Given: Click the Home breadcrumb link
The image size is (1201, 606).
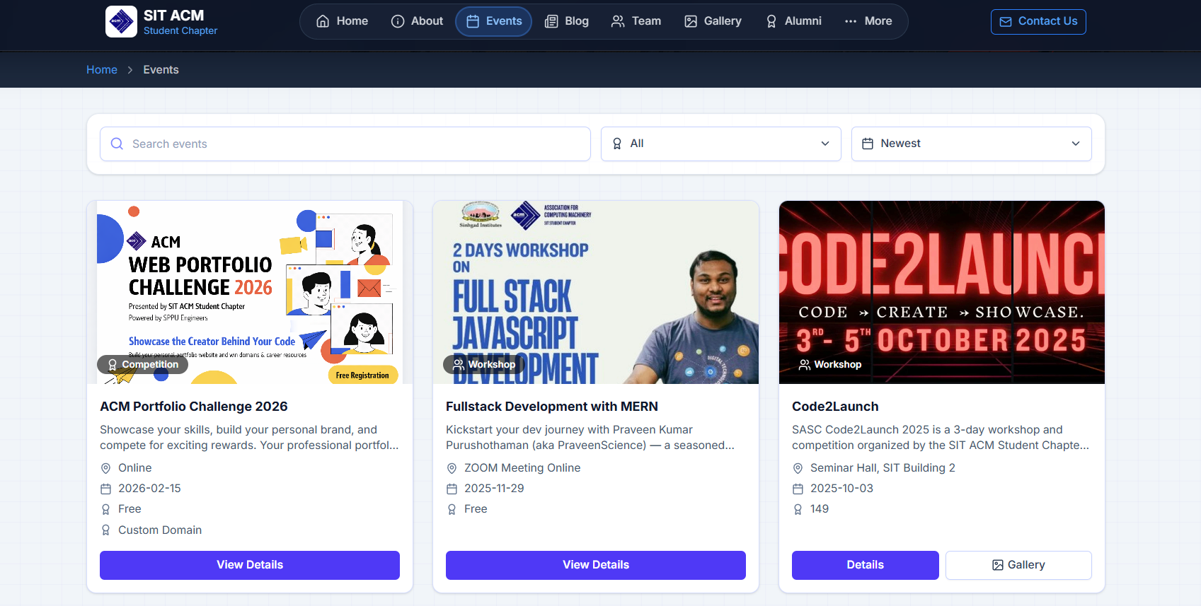Looking at the screenshot, I should 102,70.
